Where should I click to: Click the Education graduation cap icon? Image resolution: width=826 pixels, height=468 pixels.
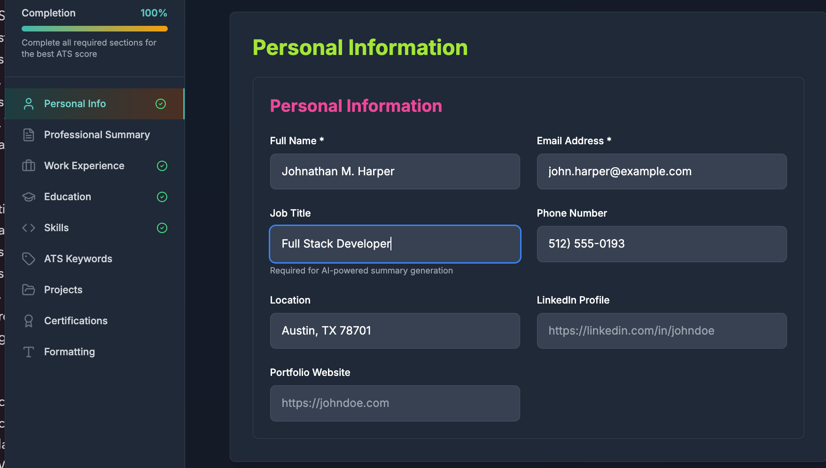[29, 196]
